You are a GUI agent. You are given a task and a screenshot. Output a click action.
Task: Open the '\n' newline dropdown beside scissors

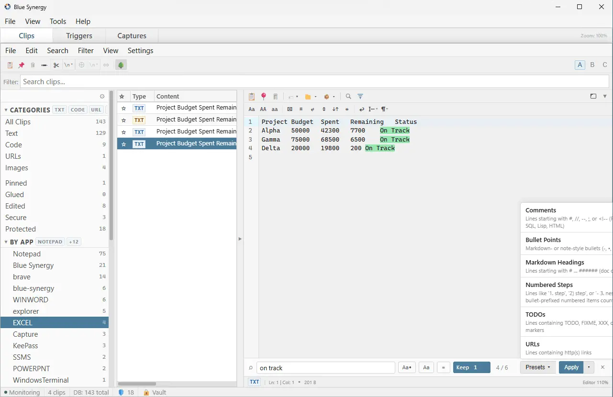pyautogui.click(x=69, y=65)
